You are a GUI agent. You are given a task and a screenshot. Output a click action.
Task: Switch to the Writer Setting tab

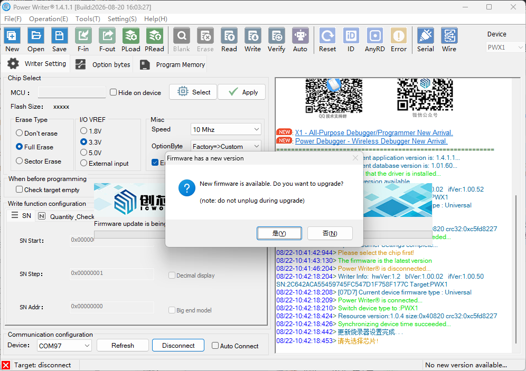[36, 64]
